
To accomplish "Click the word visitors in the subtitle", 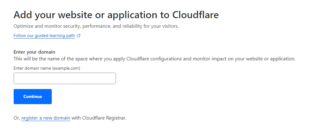I will (x=170, y=26).
